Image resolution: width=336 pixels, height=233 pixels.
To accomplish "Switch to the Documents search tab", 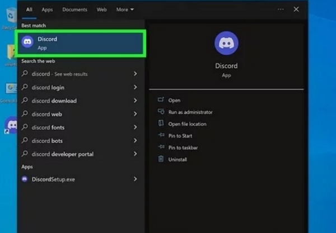I will pos(74,9).
